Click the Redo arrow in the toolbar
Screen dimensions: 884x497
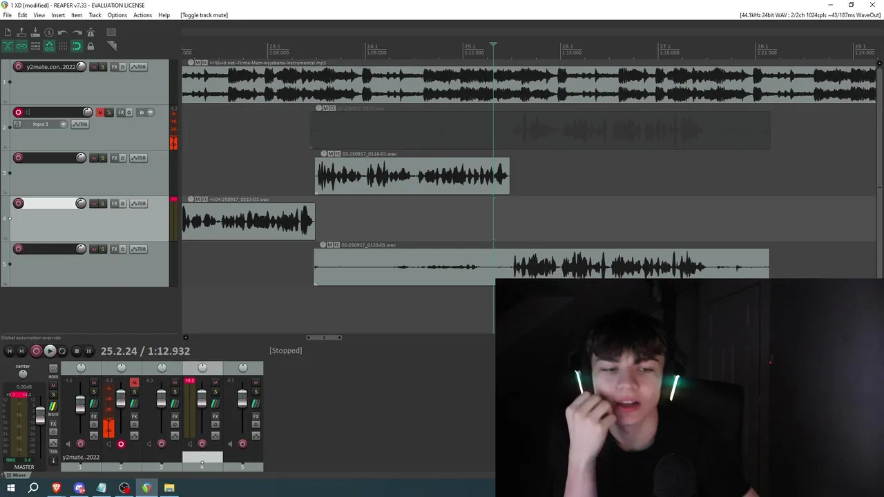[77, 32]
